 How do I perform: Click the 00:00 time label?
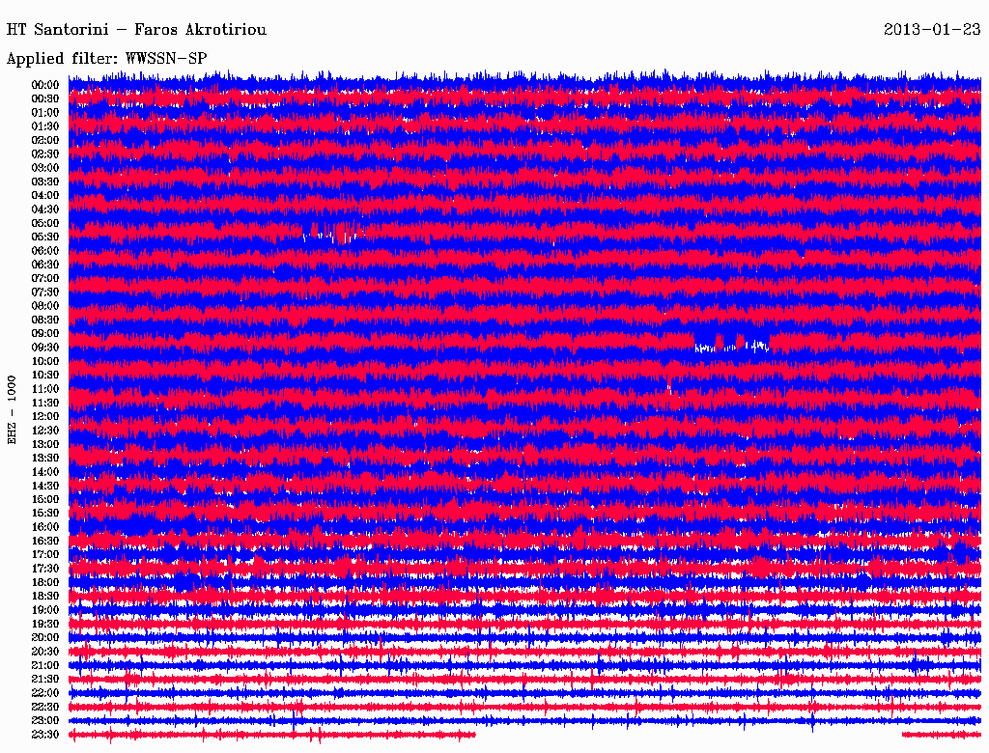pos(45,85)
